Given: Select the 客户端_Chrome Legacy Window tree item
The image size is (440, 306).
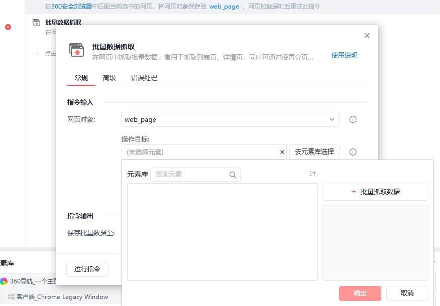Looking at the screenshot, I should point(62,297).
